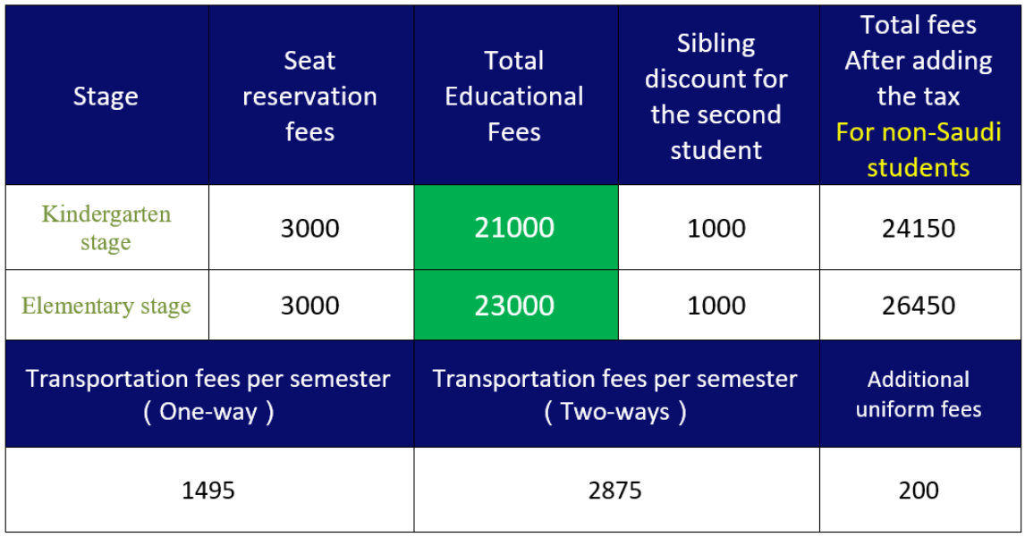The width and height of the screenshot is (1025, 537).
Task: Click the One-way transportation fees header
Action: tap(209, 394)
